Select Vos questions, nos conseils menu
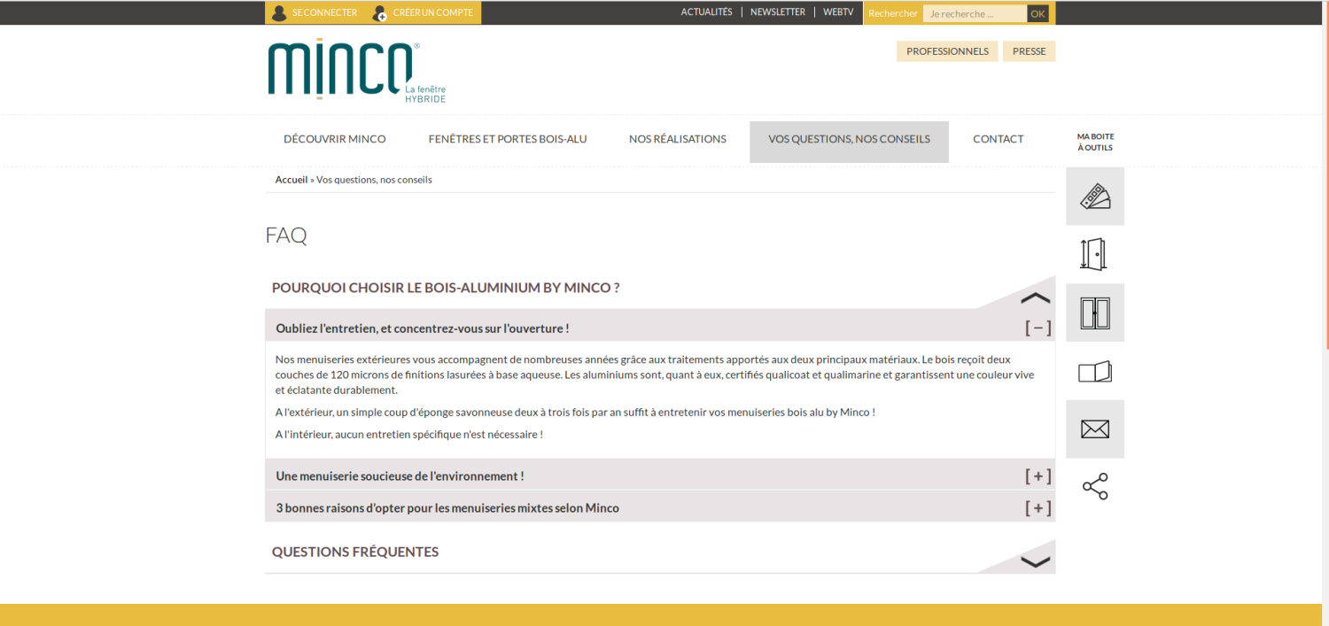This screenshot has height=626, width=1329. pos(849,142)
